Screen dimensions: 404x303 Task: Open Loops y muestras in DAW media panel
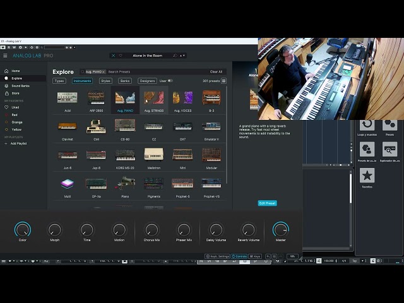coord(367,125)
